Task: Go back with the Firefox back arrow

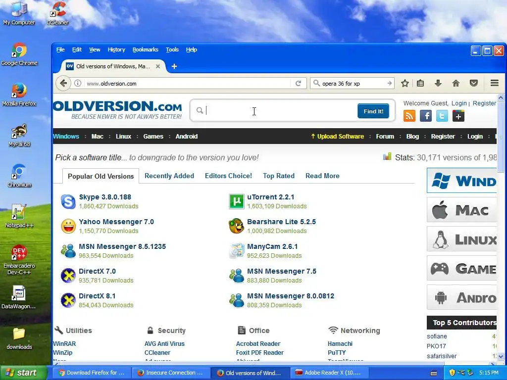Action: click(63, 83)
